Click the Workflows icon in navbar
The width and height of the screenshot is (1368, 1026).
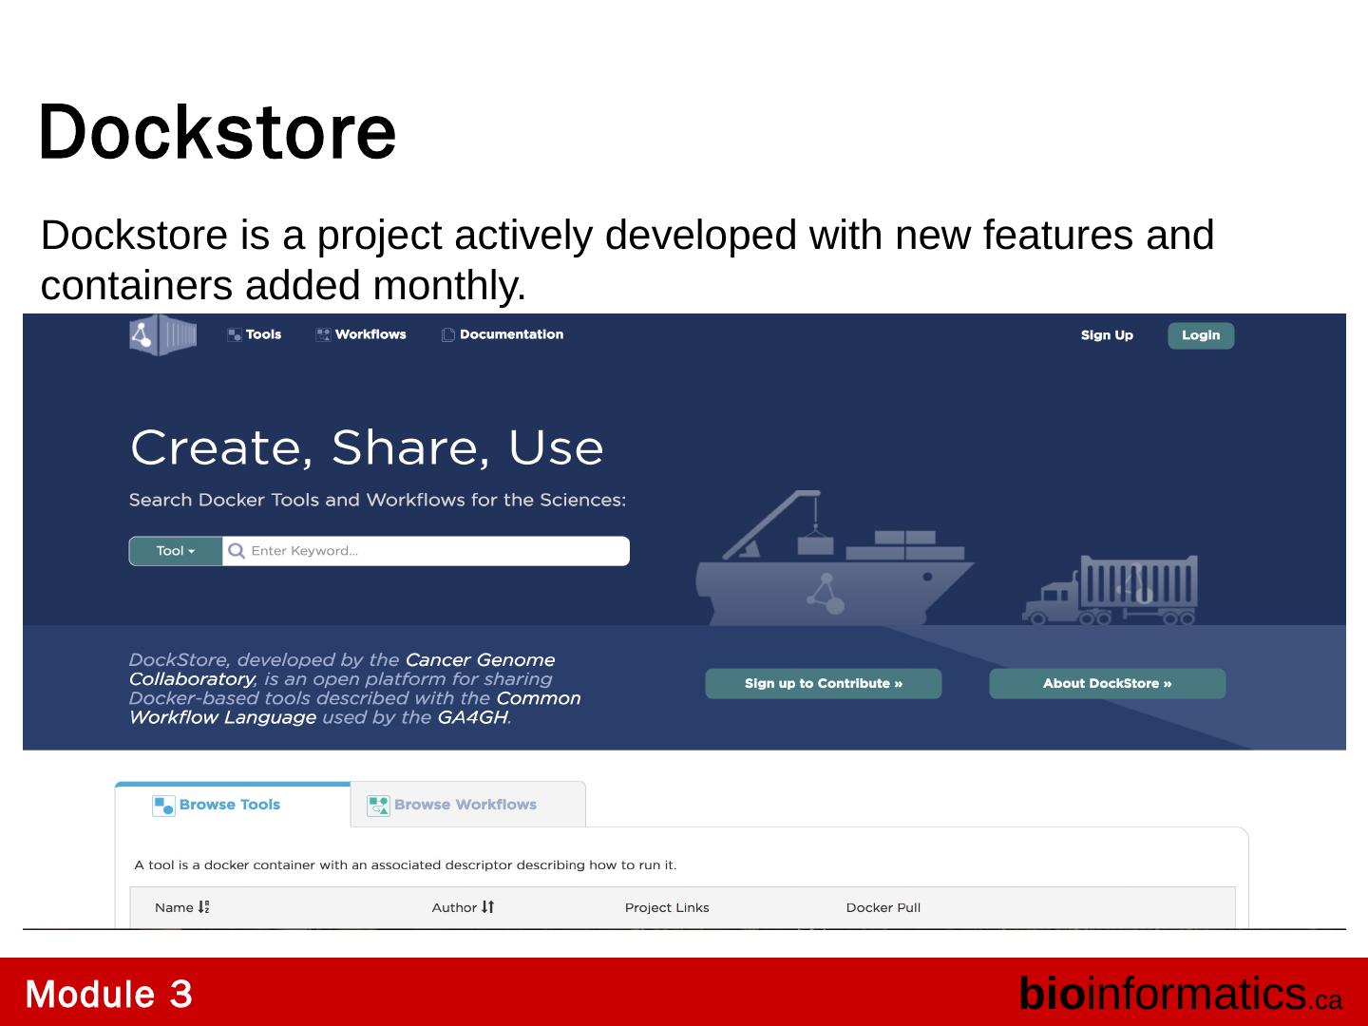pos(323,335)
